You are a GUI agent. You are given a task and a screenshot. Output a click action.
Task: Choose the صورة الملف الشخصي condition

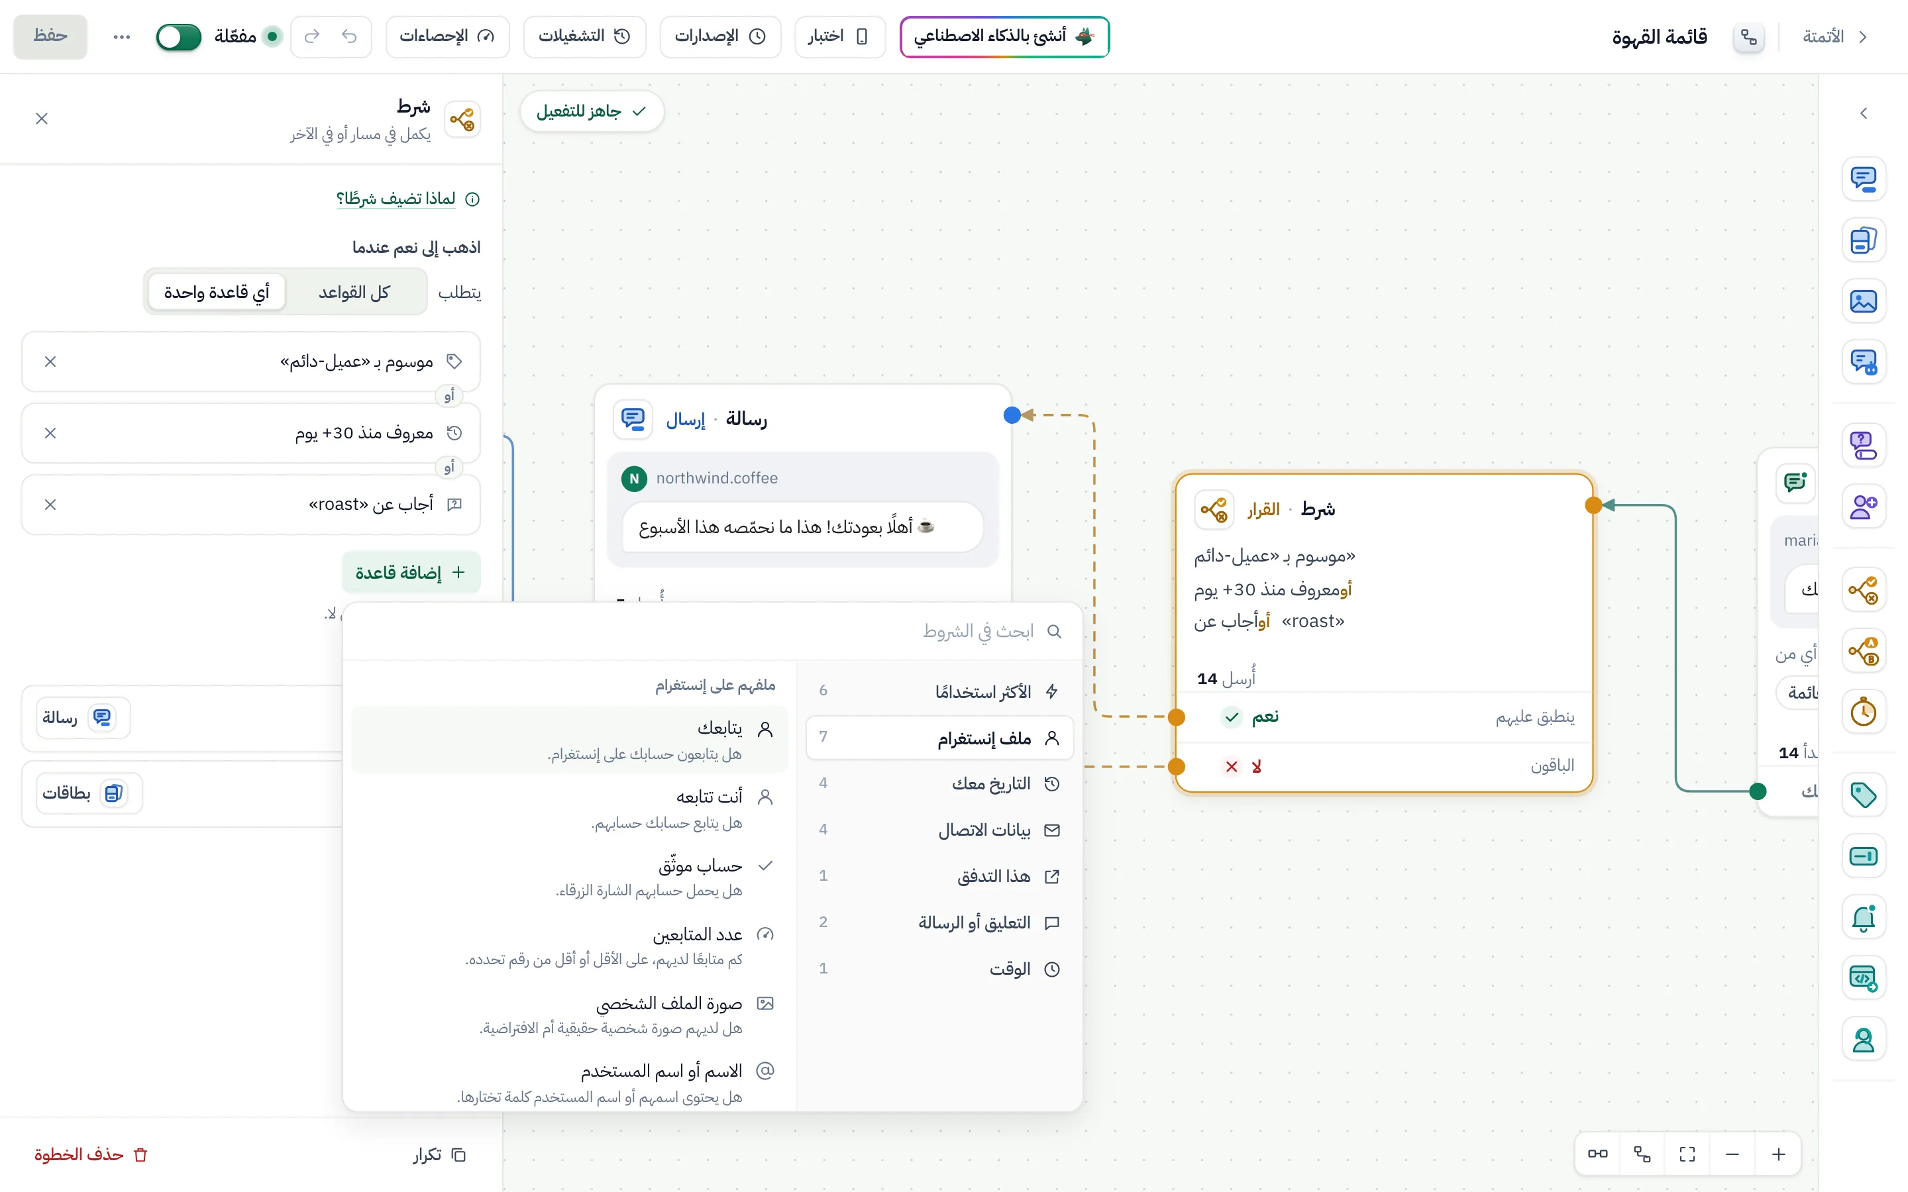click(569, 1015)
